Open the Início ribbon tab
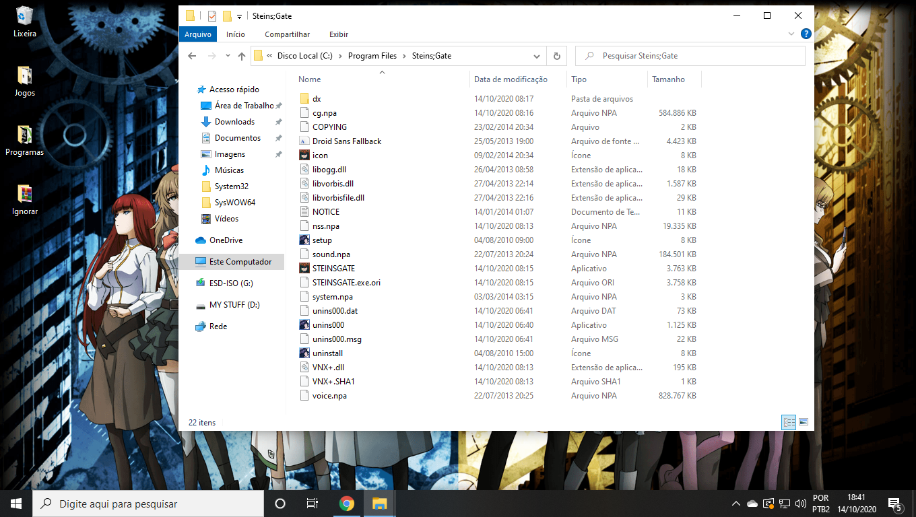The height and width of the screenshot is (517, 916). point(236,34)
